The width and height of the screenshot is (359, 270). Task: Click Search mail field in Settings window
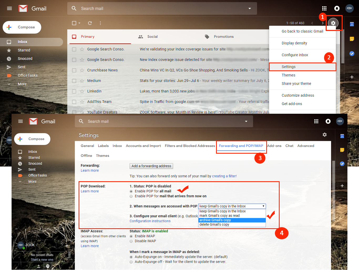(x=164, y=121)
